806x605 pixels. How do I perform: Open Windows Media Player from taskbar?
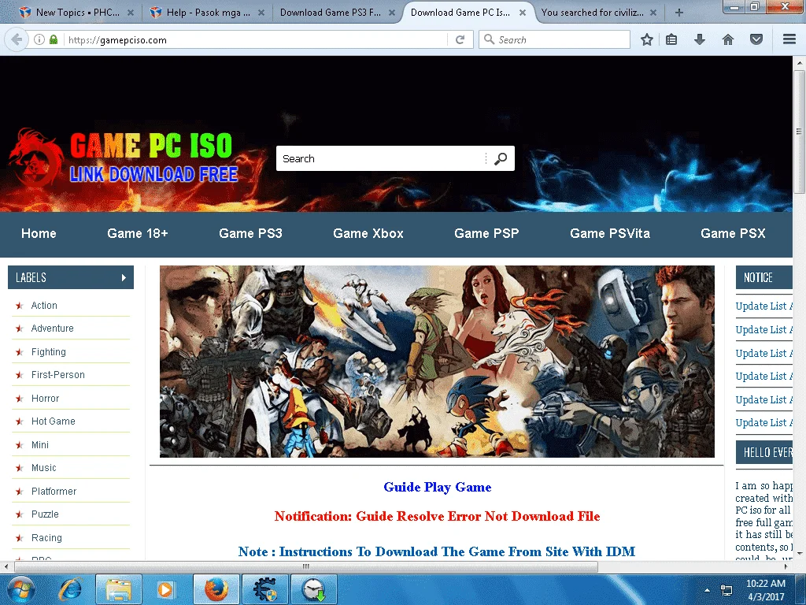(165, 589)
